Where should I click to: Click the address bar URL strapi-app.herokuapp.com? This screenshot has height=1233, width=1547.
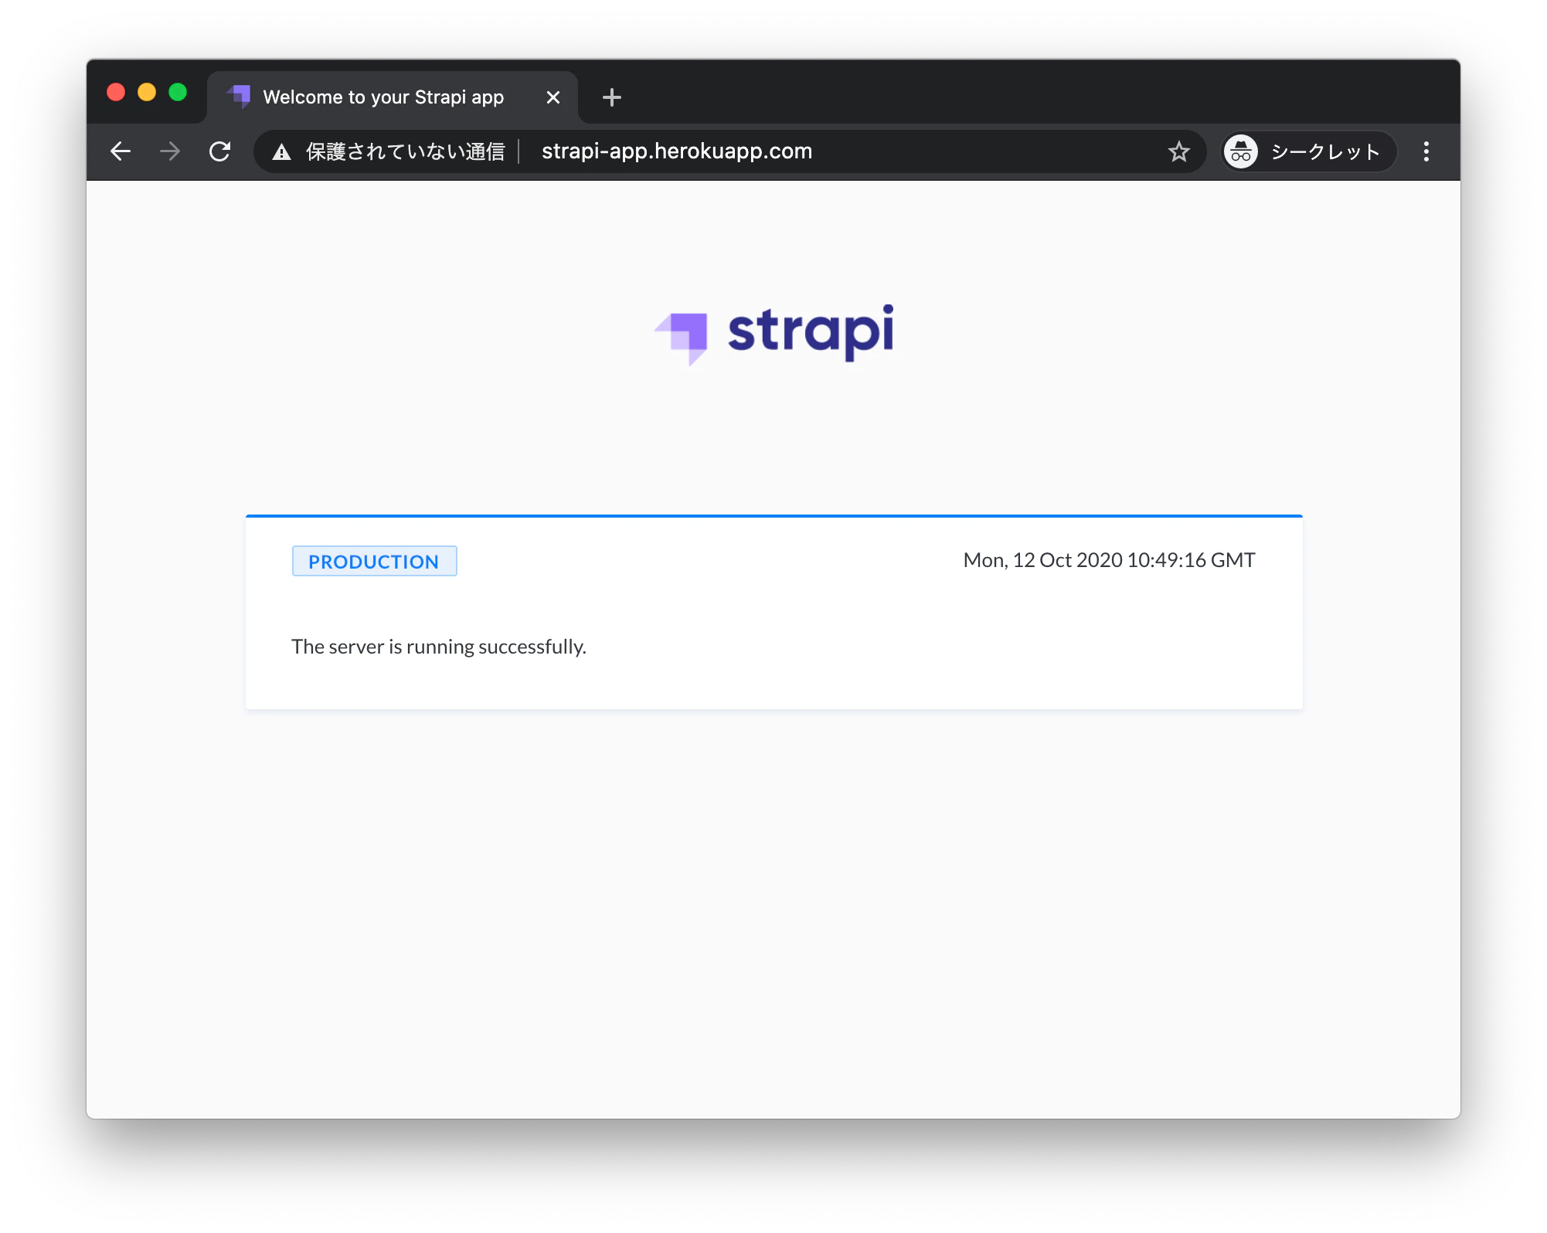pos(677,151)
